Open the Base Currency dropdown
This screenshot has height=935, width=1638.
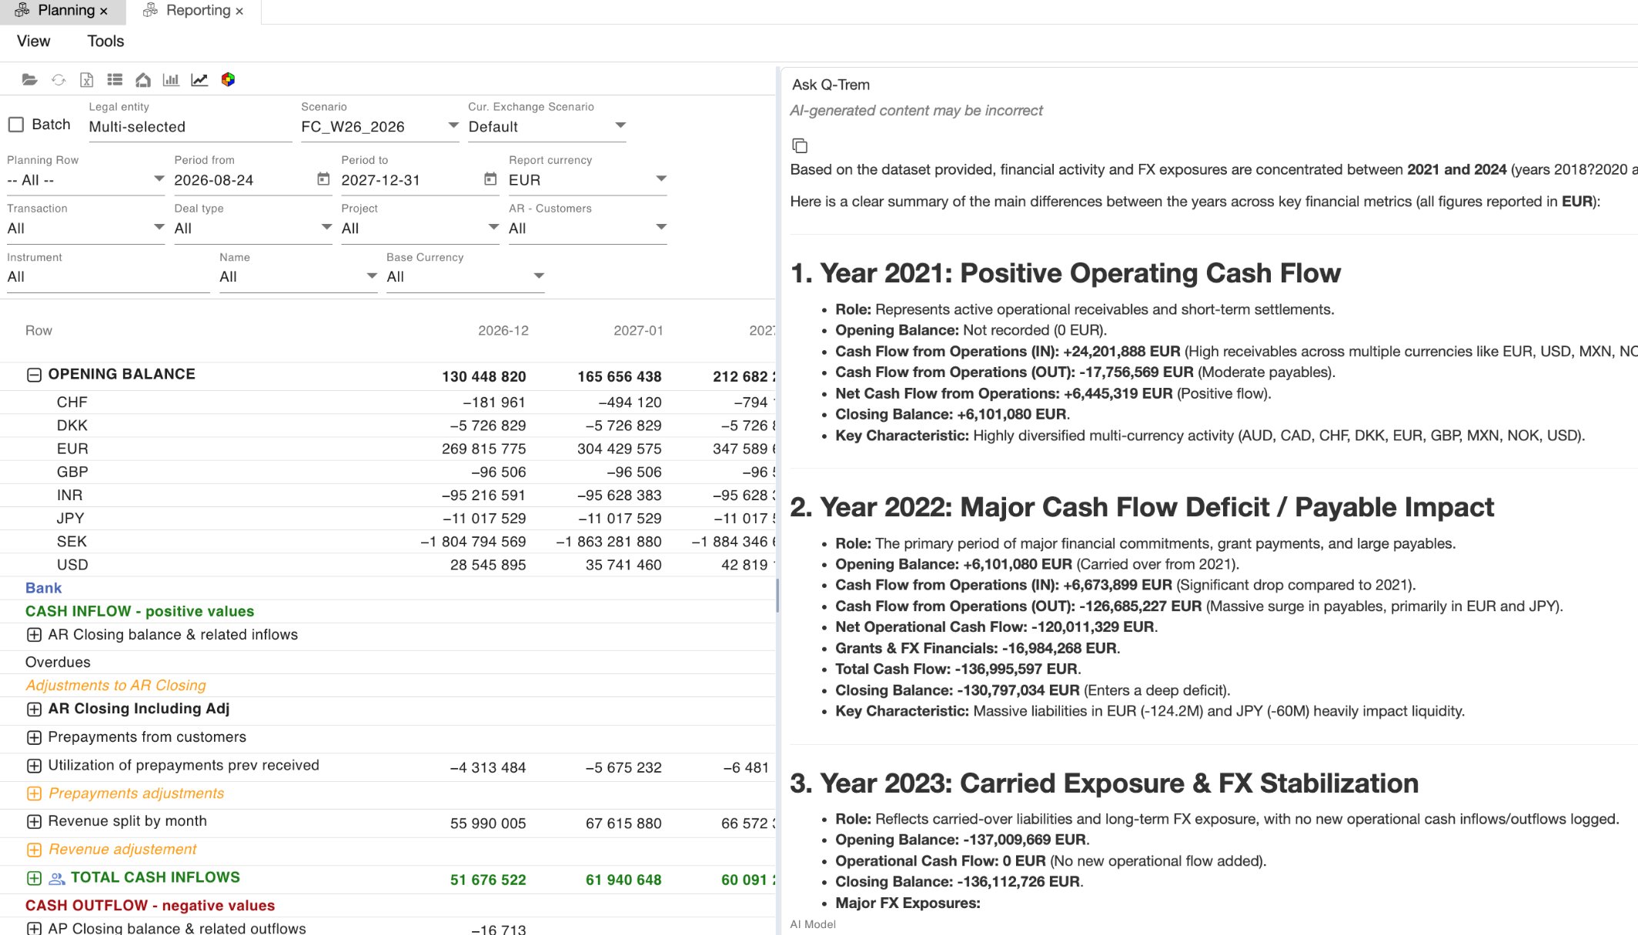click(x=466, y=277)
